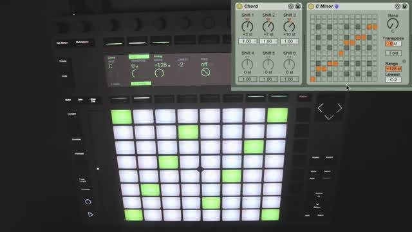Click the Push left arrow button
This screenshot has height=232, width=412.
(x=321, y=108)
